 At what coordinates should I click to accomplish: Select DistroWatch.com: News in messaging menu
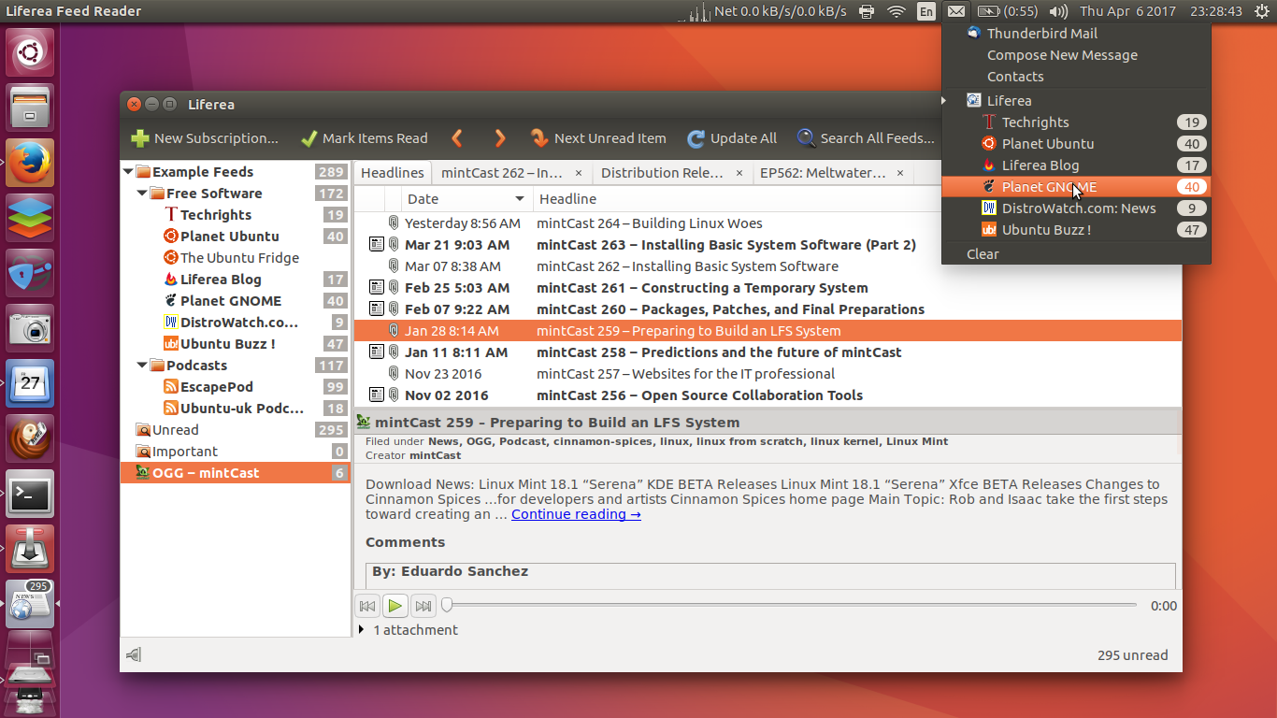(1076, 208)
